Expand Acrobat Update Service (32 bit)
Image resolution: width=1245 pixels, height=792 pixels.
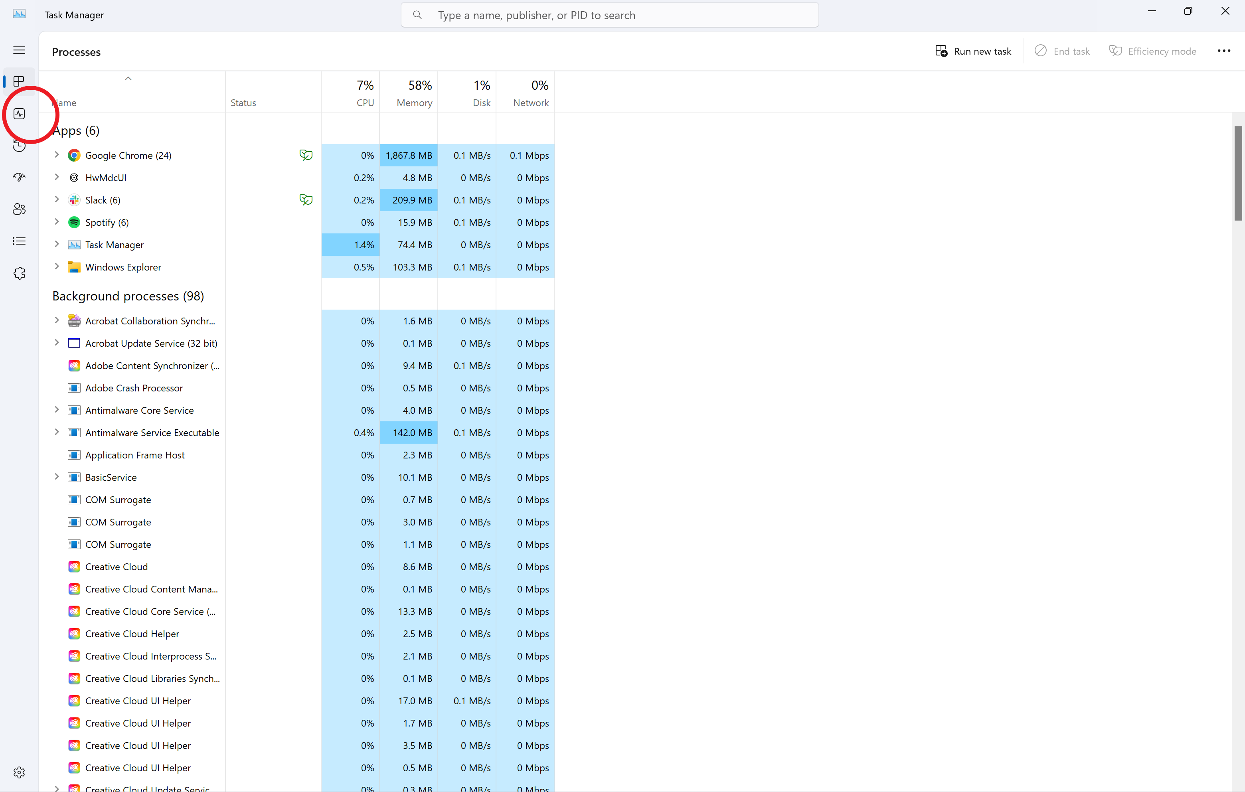[x=57, y=343]
